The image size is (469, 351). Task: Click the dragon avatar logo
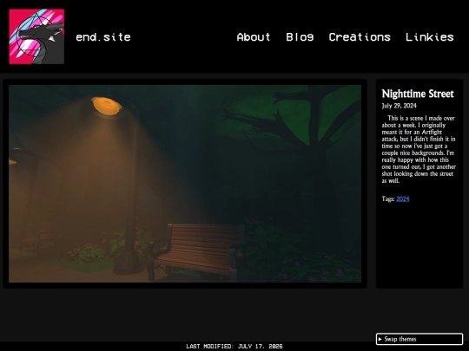(36, 36)
